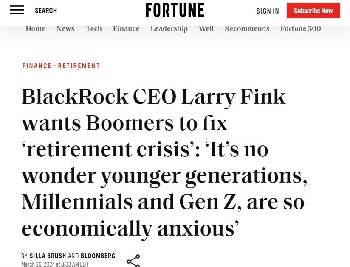The width and height of the screenshot is (350, 267).
Task: Select the Tech navigation item
Action: coord(93,28)
